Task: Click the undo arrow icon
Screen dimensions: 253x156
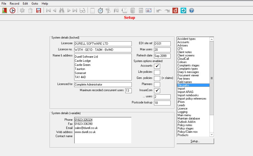Action: (x=159, y=11)
